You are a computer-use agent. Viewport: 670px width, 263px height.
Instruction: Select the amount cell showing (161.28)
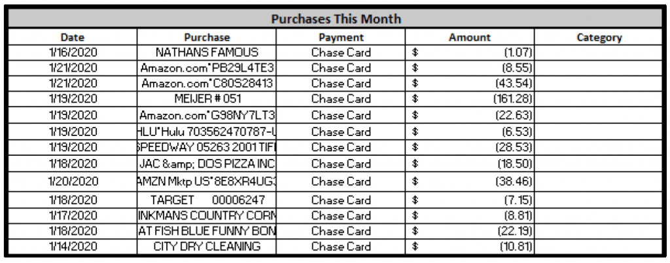[x=469, y=99]
